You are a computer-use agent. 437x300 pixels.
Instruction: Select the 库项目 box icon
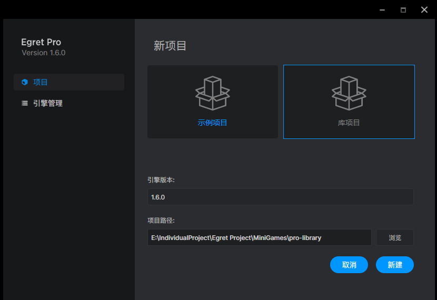349,93
